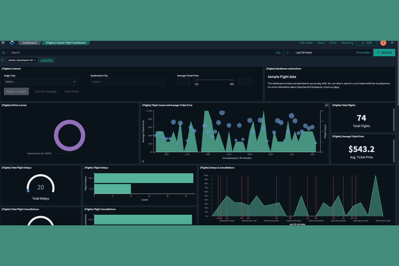The width and height of the screenshot is (399, 266).
Task: Click the OpenSearch logo
Action: pos(12,43)
